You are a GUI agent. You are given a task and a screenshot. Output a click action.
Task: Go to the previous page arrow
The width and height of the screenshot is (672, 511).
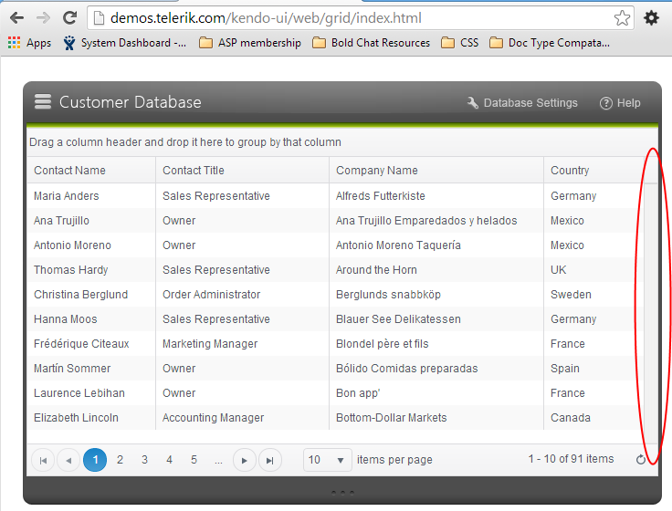point(68,460)
